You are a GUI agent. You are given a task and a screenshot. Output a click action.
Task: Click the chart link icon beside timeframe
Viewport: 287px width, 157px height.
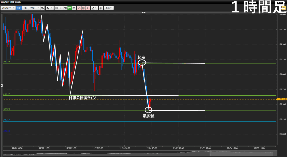(x=42, y=8)
